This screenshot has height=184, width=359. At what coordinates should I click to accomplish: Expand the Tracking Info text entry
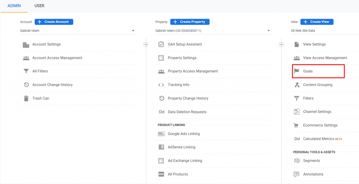click(178, 85)
